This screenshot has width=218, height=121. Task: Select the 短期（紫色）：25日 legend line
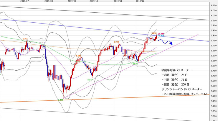[x=175, y=75]
